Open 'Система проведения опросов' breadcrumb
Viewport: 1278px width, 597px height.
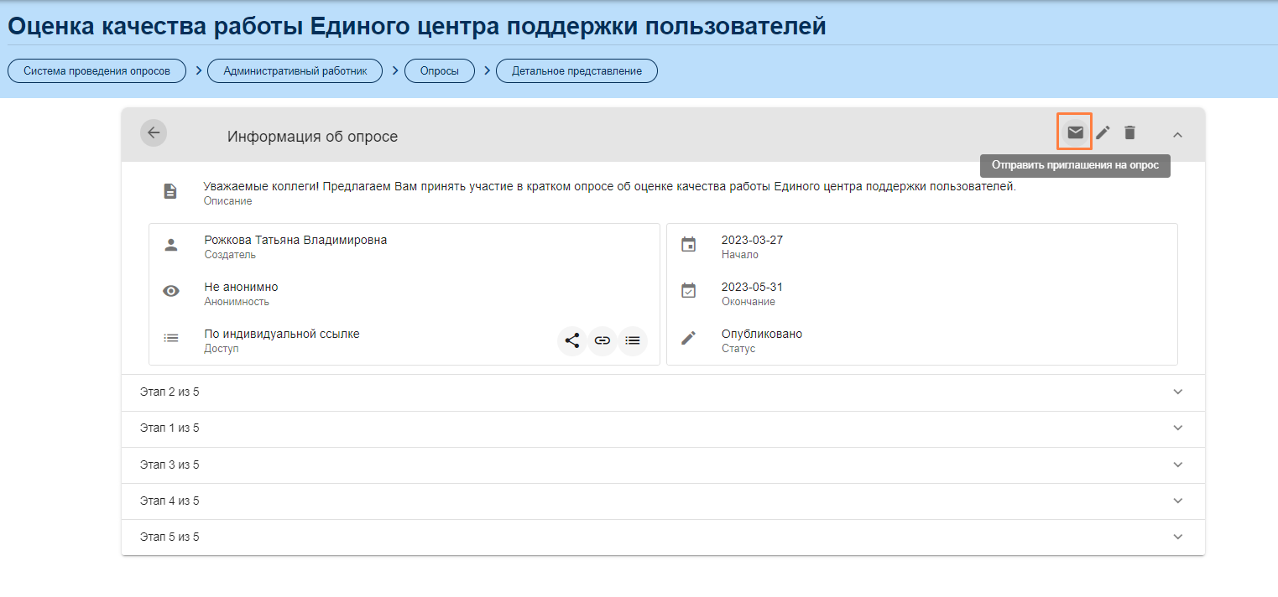97,71
